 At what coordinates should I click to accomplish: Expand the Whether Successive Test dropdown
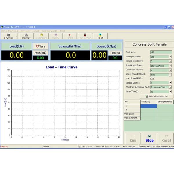point(170,87)
